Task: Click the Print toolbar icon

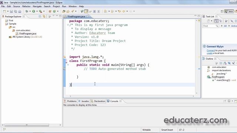Action: click(20, 11)
